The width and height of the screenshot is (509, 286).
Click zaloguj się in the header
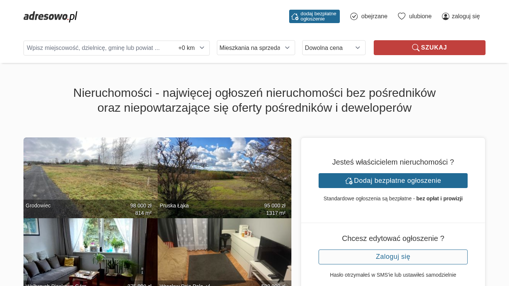[465, 16]
